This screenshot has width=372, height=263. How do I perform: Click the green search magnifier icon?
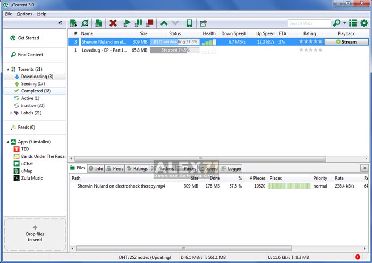(x=336, y=23)
